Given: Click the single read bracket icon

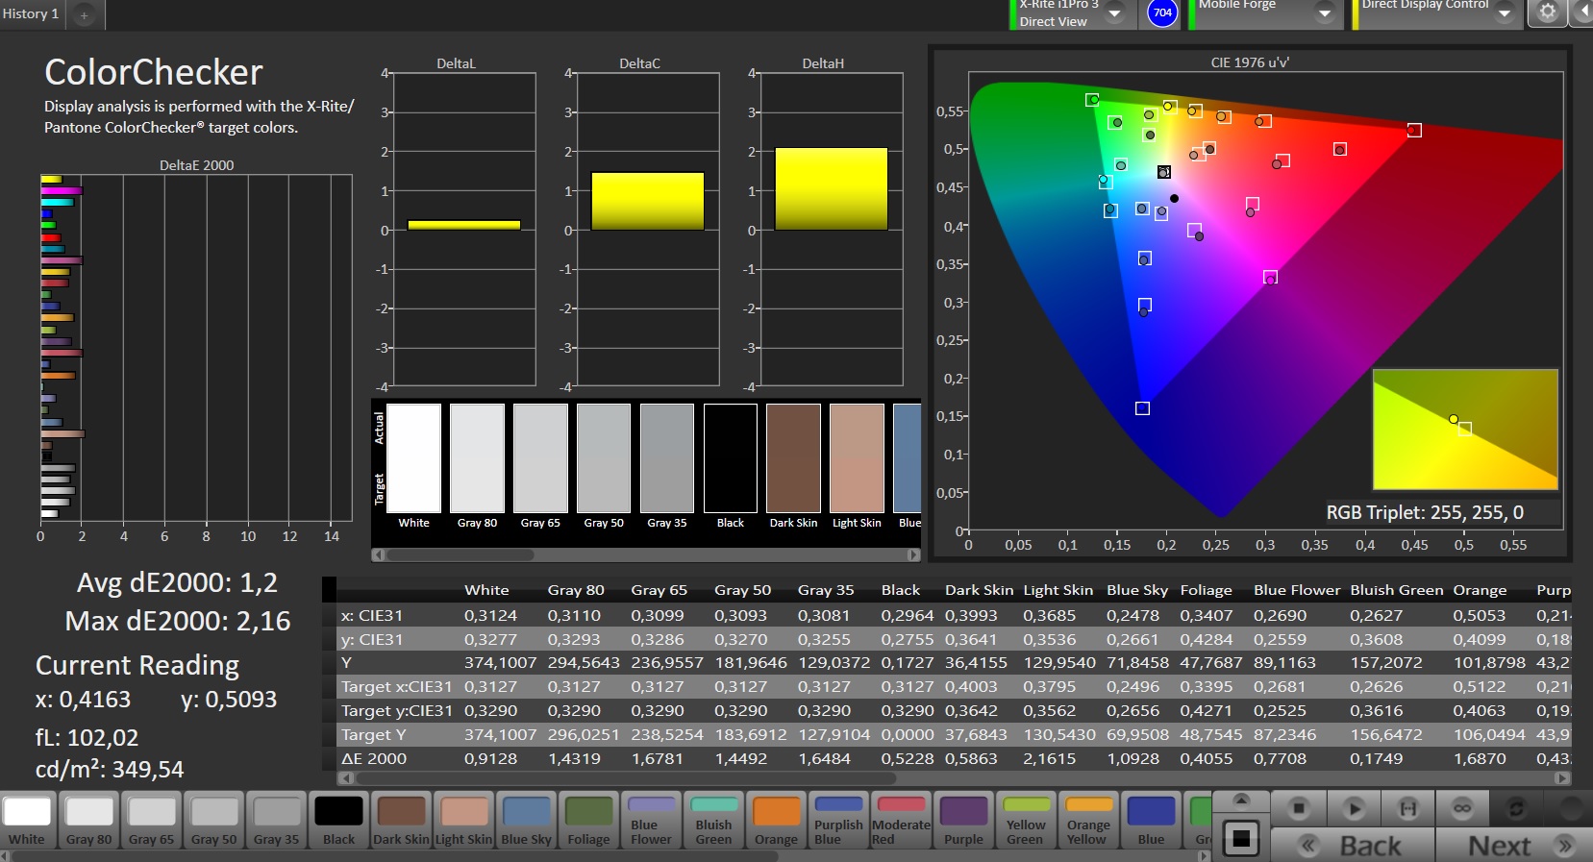Looking at the screenshot, I should click(x=1407, y=808).
